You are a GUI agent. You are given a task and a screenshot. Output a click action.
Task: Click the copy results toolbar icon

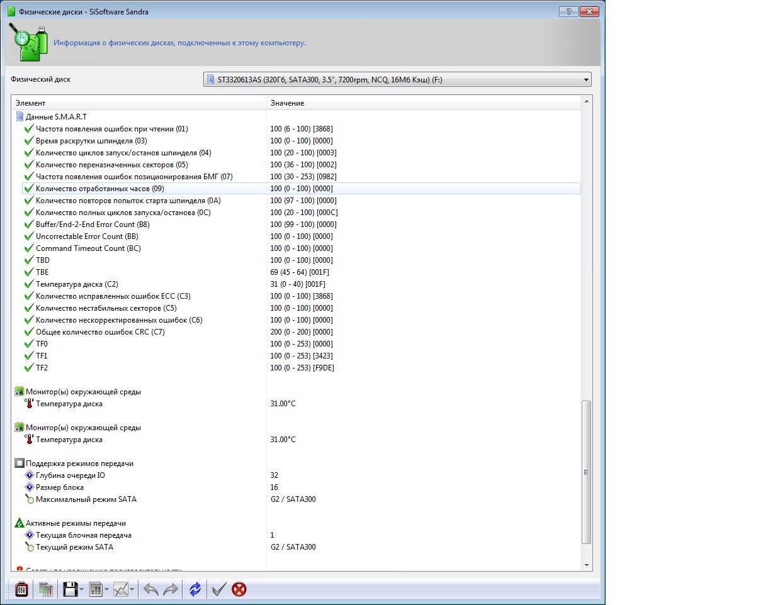click(46, 589)
